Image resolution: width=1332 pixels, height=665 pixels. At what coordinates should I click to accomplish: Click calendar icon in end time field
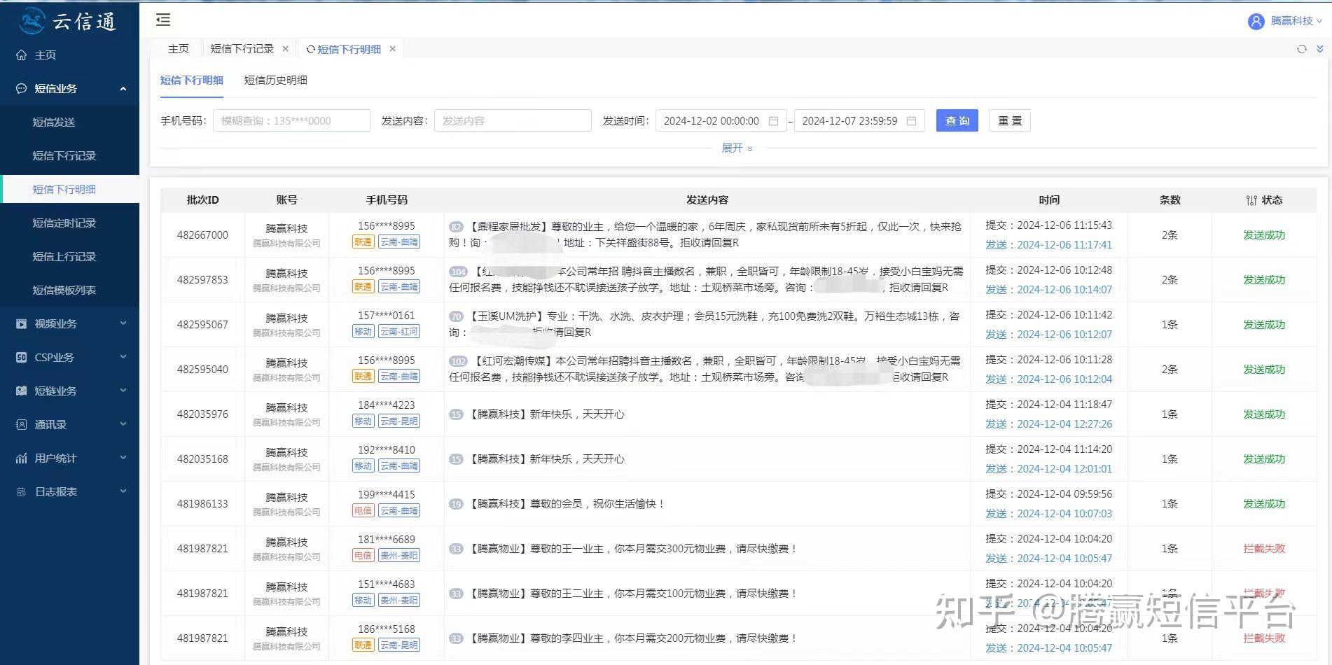911,121
